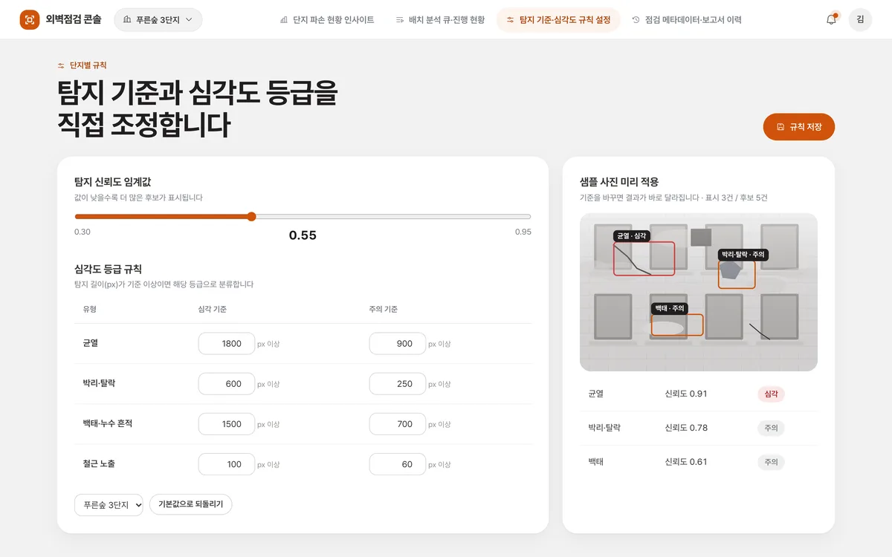Viewport: 892px width, 557px height.
Task: Click the 심각 badge in the 균열 row
Action: (x=771, y=394)
